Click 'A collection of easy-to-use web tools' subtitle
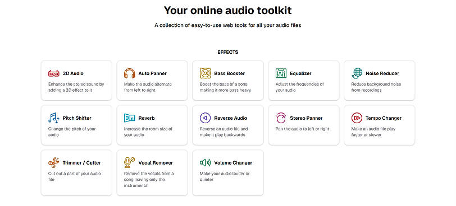The width and height of the screenshot is (456, 206). [227, 26]
